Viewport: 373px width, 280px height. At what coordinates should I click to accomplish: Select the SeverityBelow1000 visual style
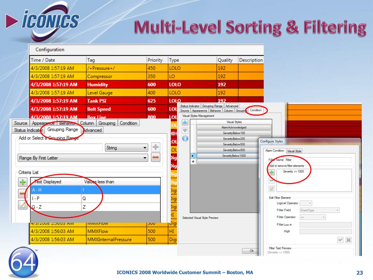pyautogui.click(x=228, y=156)
